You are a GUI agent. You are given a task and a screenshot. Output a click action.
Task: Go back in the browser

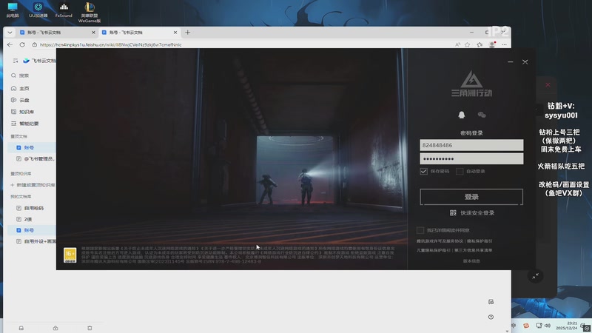(x=10, y=44)
